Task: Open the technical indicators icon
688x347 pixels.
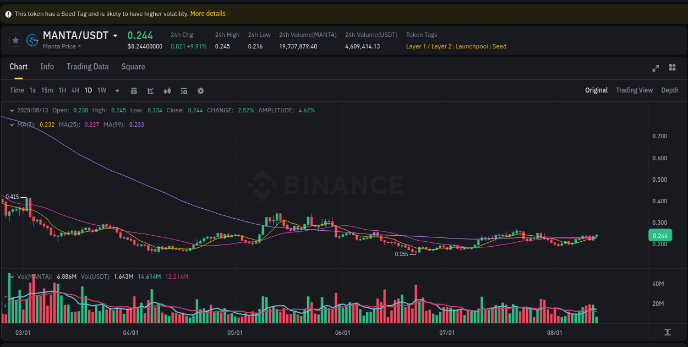Action: click(184, 90)
